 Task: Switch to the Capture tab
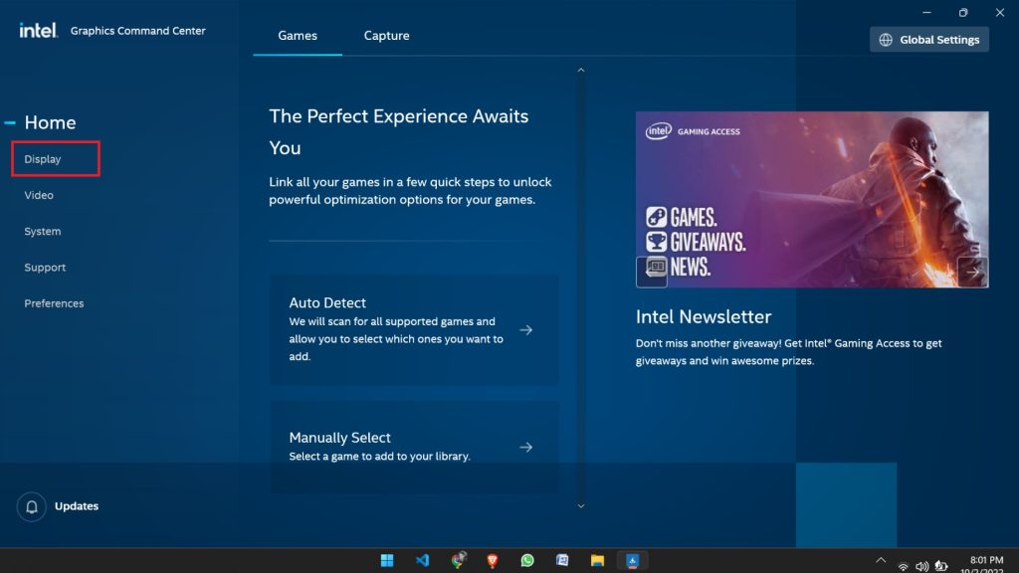pos(387,36)
